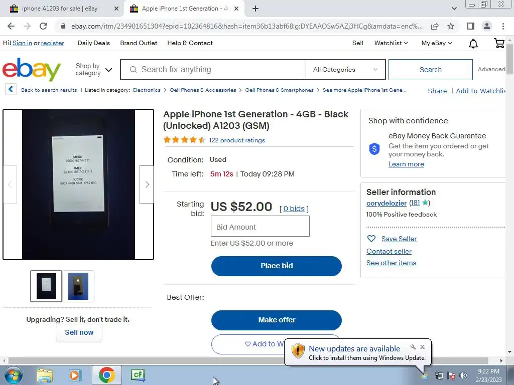Viewport: 514px width, 385px height.
Task: Open the shopping cart
Action: click(499, 43)
